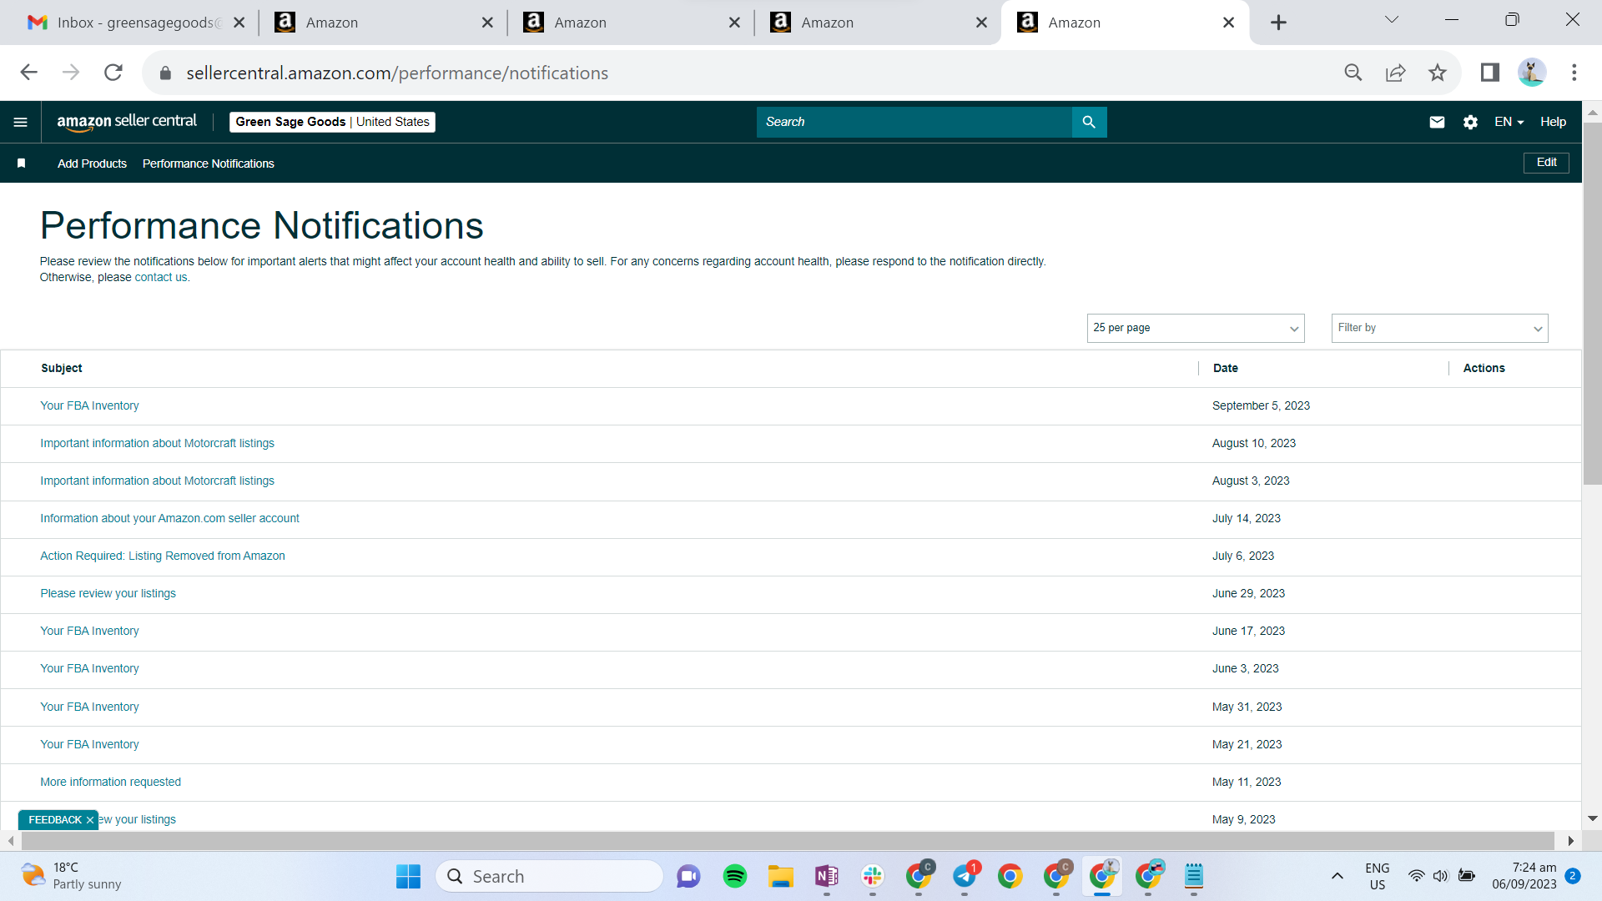Viewport: 1602px width, 901px height.
Task: Open a new browser tab
Action: [1278, 23]
